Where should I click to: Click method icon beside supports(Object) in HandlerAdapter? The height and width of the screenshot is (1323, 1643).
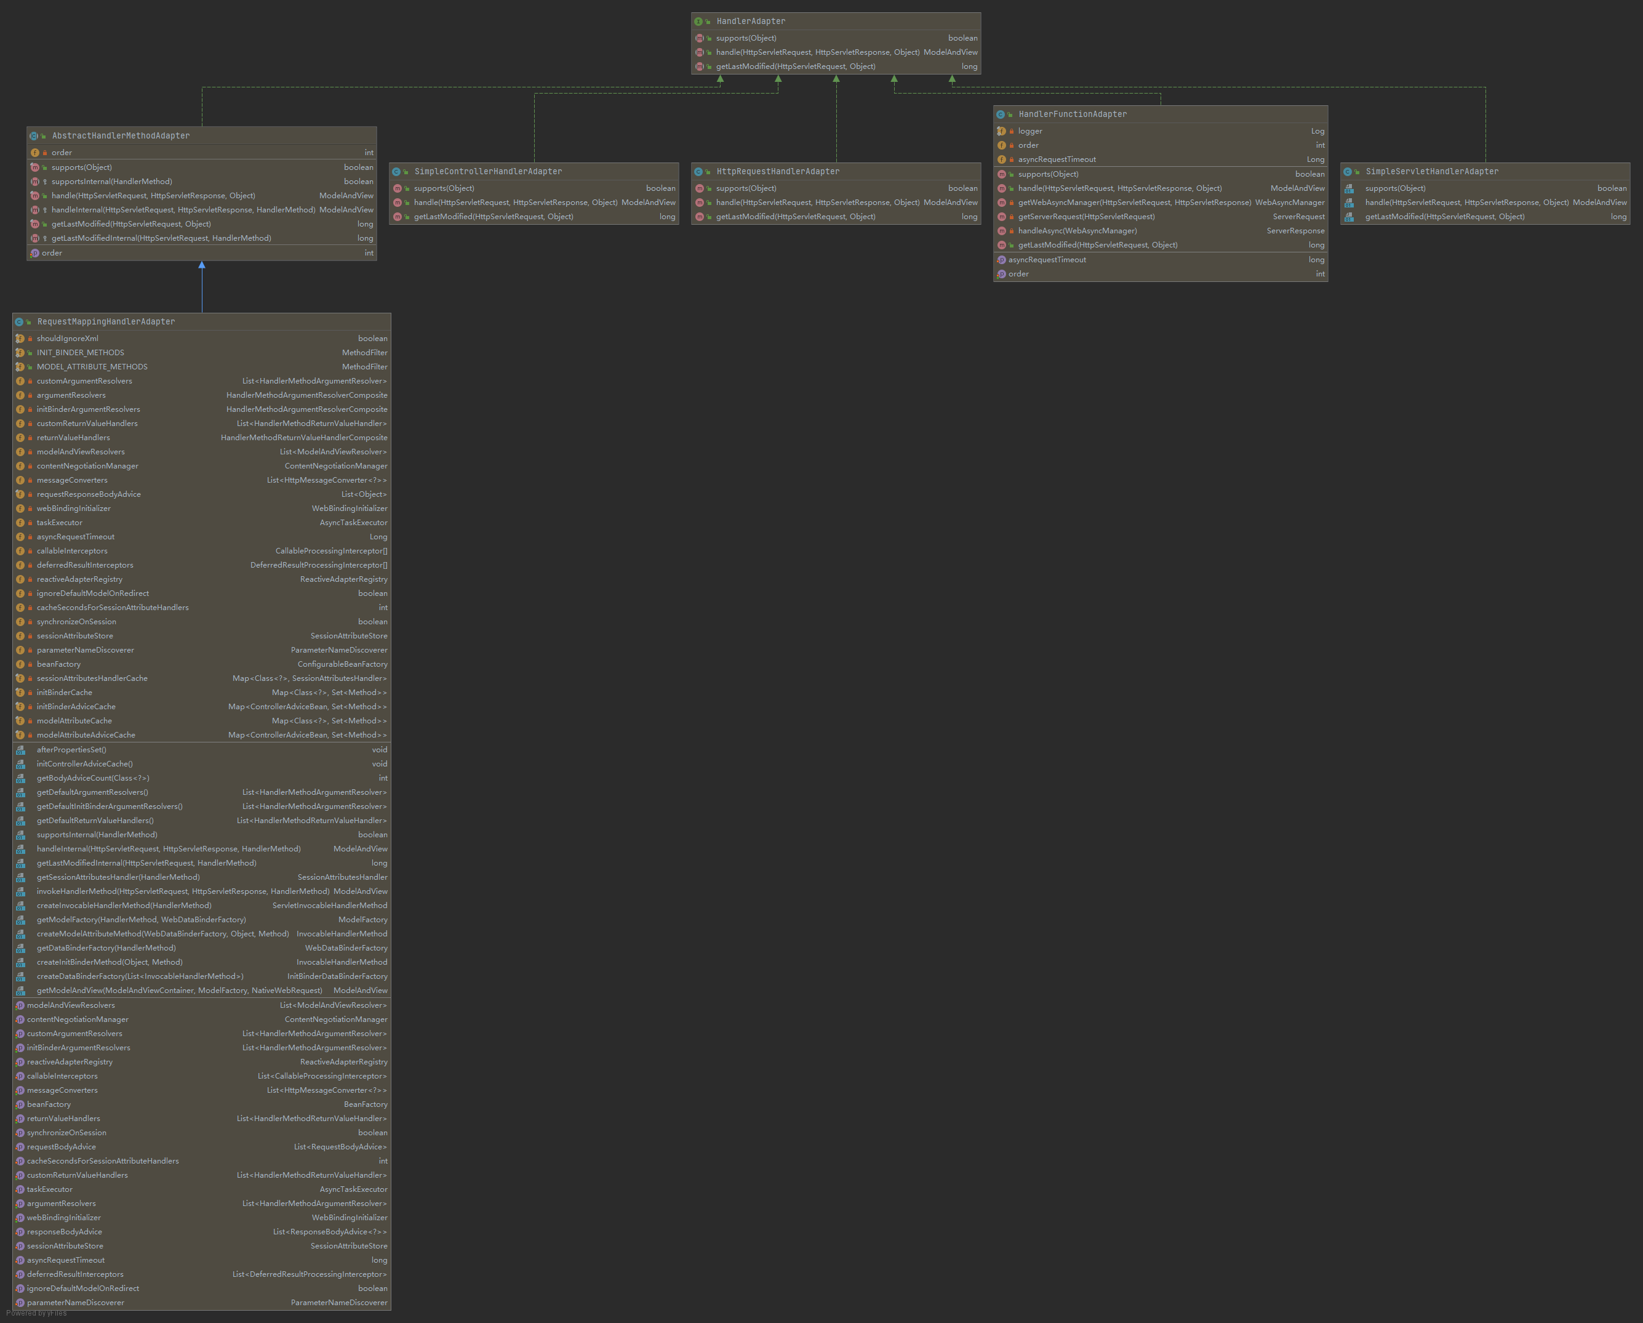point(700,38)
